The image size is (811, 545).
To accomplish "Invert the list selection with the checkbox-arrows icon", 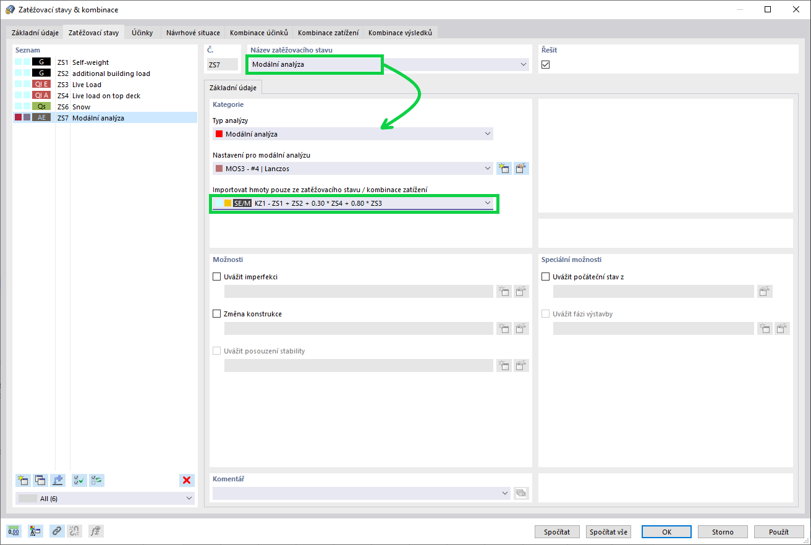I will [x=96, y=480].
